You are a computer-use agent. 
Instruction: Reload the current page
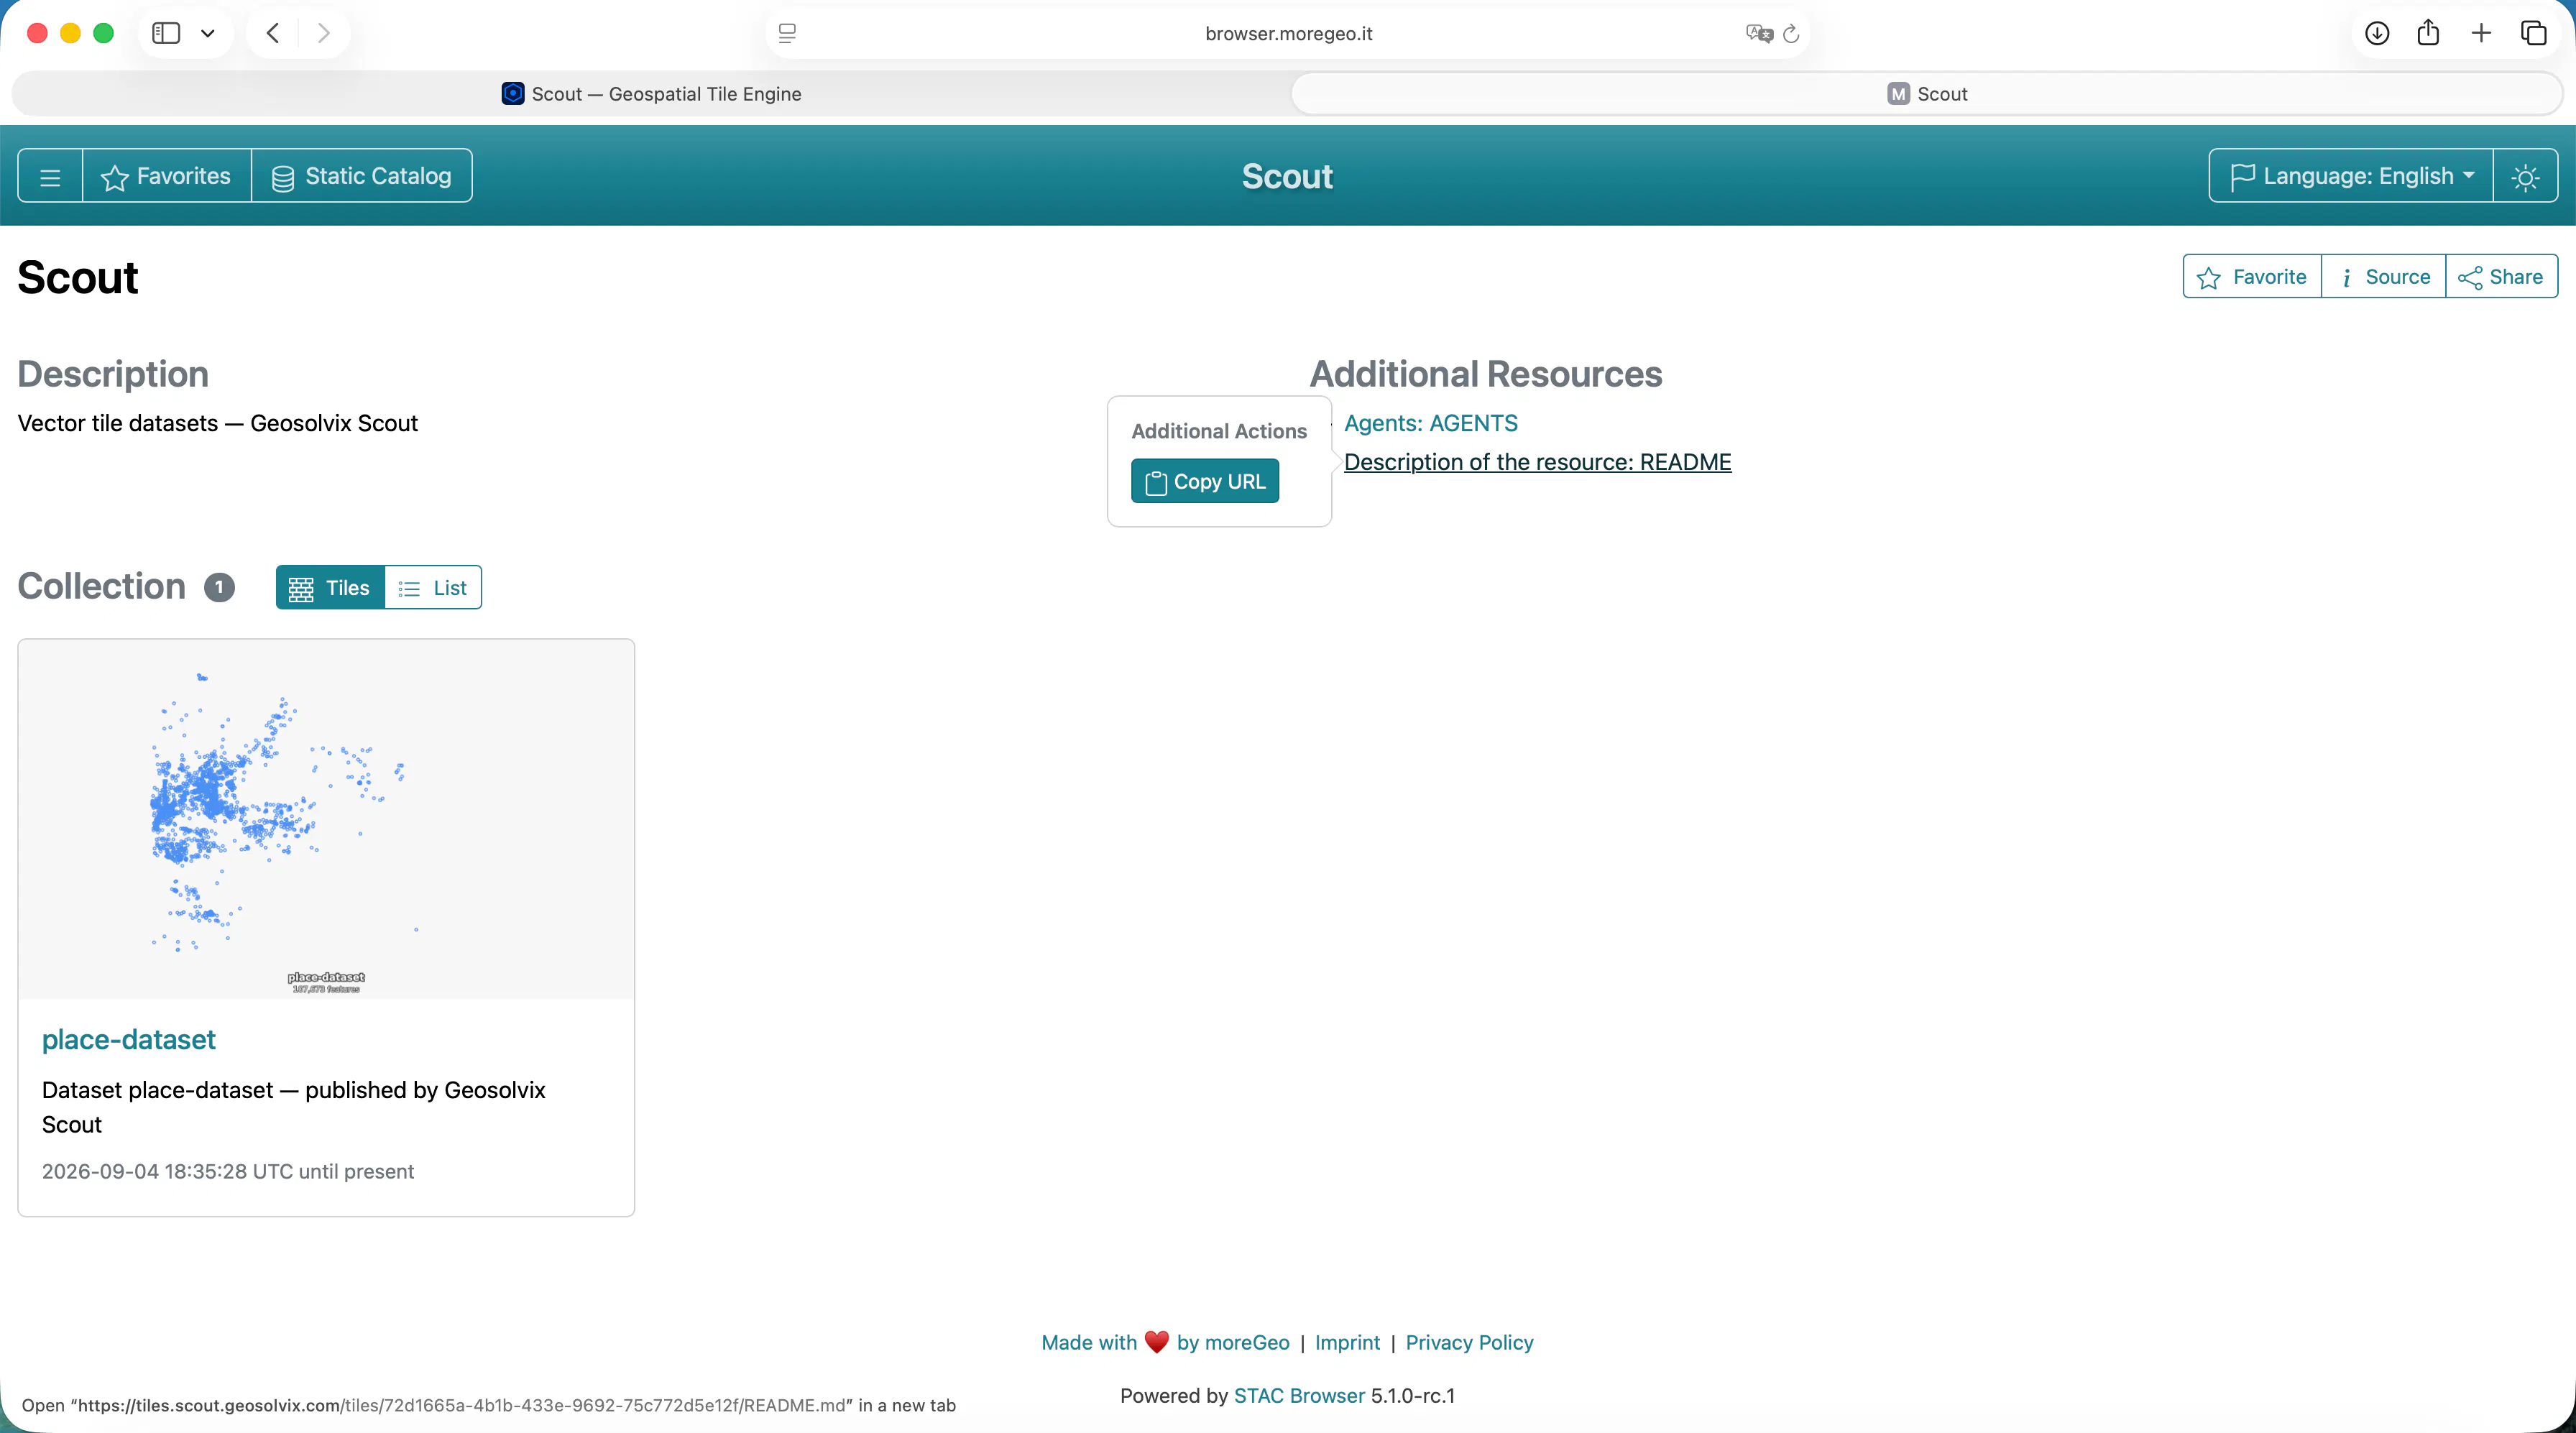coord(1791,33)
